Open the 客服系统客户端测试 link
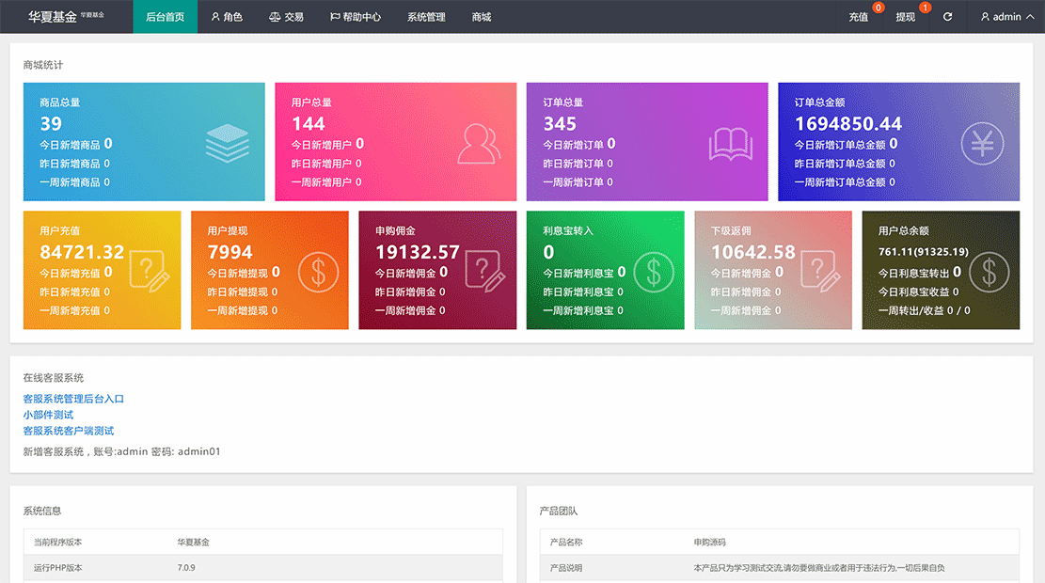The width and height of the screenshot is (1045, 583). click(69, 431)
